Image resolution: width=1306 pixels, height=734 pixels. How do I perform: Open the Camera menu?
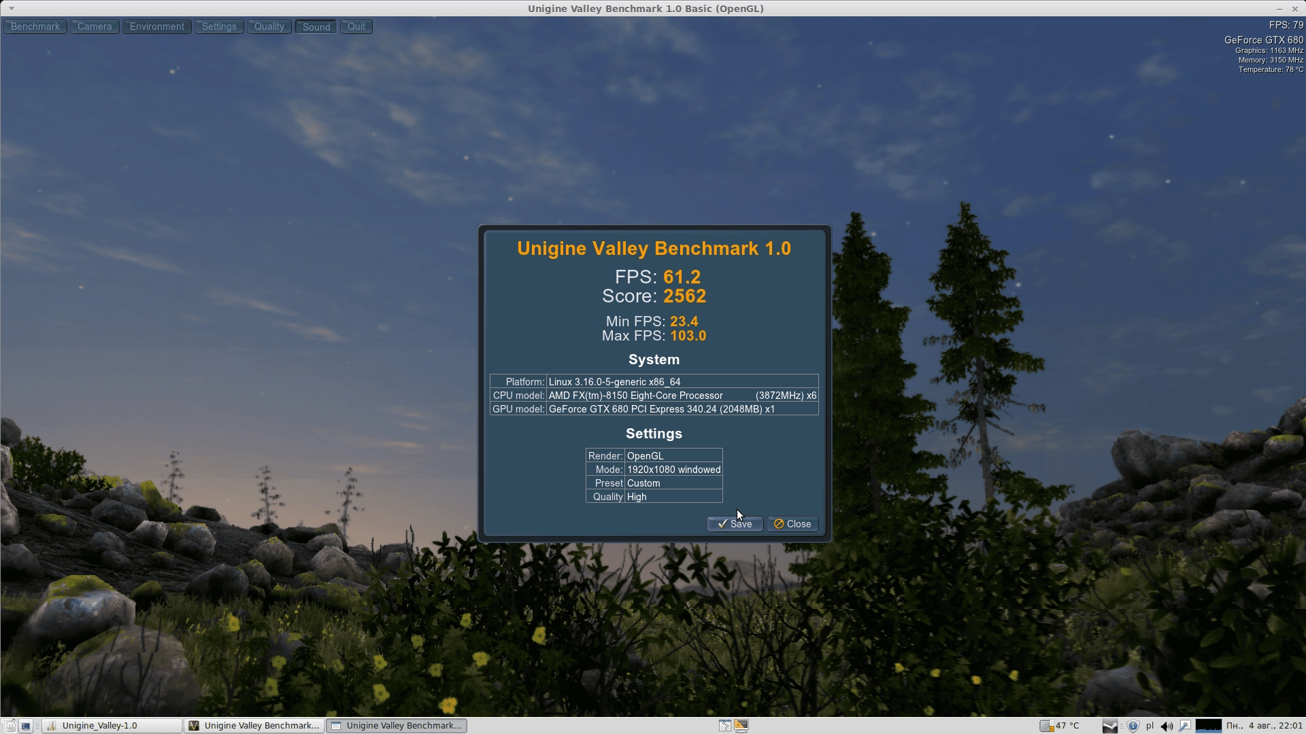95,27
